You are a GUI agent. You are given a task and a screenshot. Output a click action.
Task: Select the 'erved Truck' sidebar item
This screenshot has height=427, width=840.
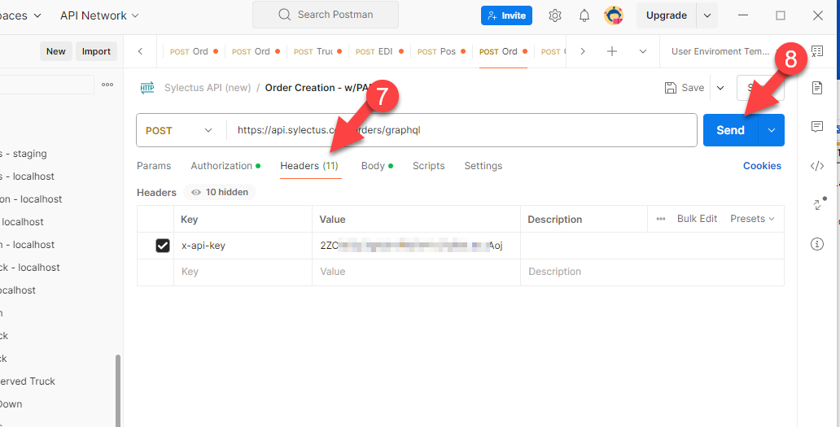click(28, 381)
